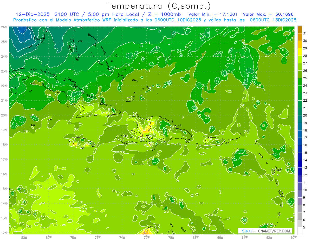Click the latitude label "23N"

(x=4, y=71)
